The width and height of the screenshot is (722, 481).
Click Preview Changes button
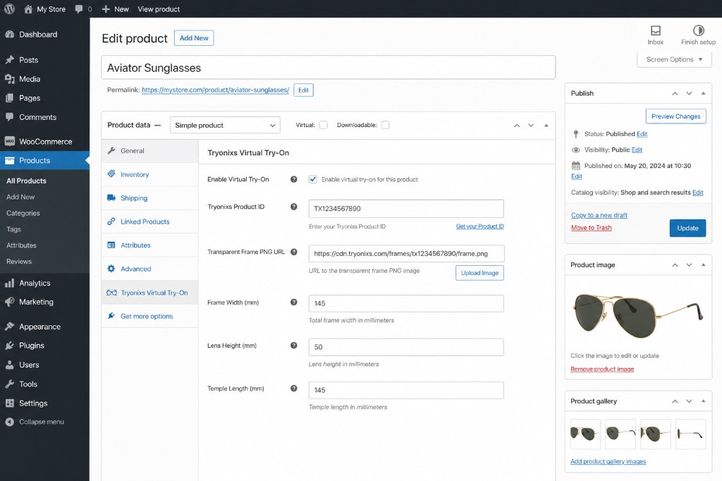675,116
